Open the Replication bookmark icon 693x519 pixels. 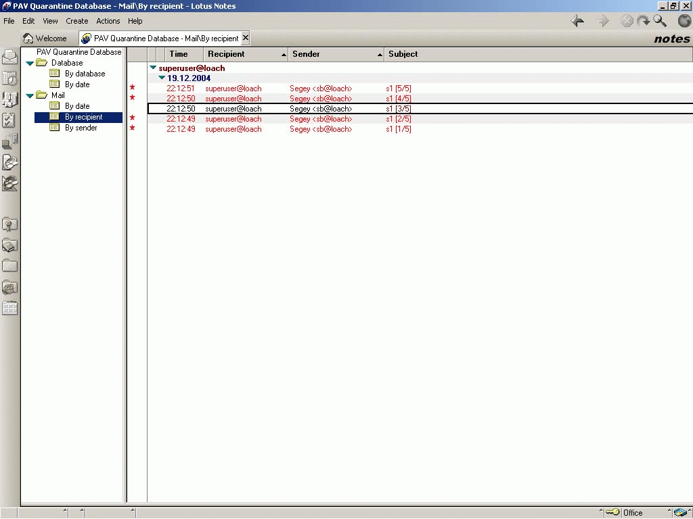tap(9, 141)
